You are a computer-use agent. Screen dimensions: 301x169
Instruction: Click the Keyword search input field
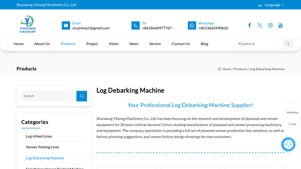click(x=260, y=44)
